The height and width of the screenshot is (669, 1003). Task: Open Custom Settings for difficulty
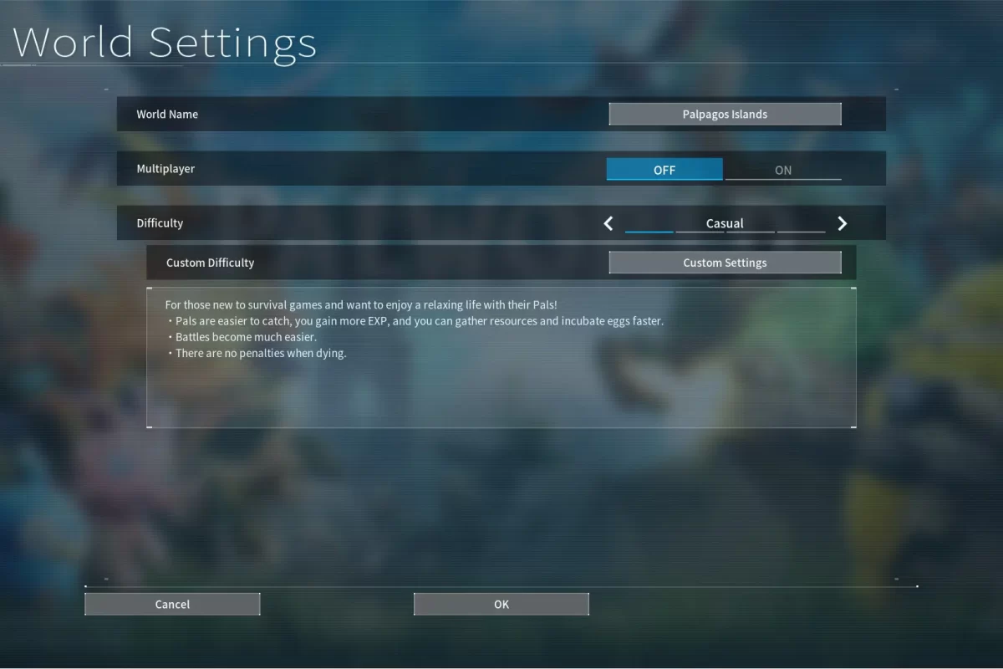725,263
